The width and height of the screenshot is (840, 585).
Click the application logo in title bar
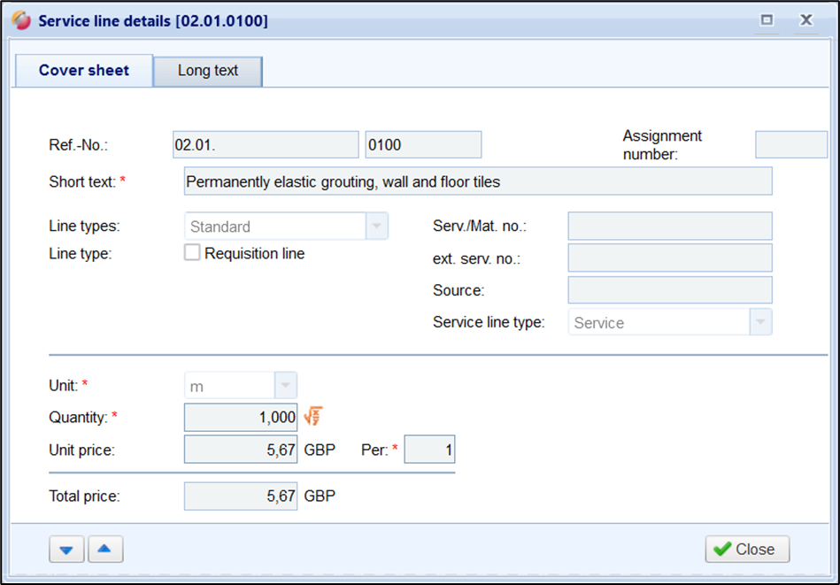click(22, 20)
